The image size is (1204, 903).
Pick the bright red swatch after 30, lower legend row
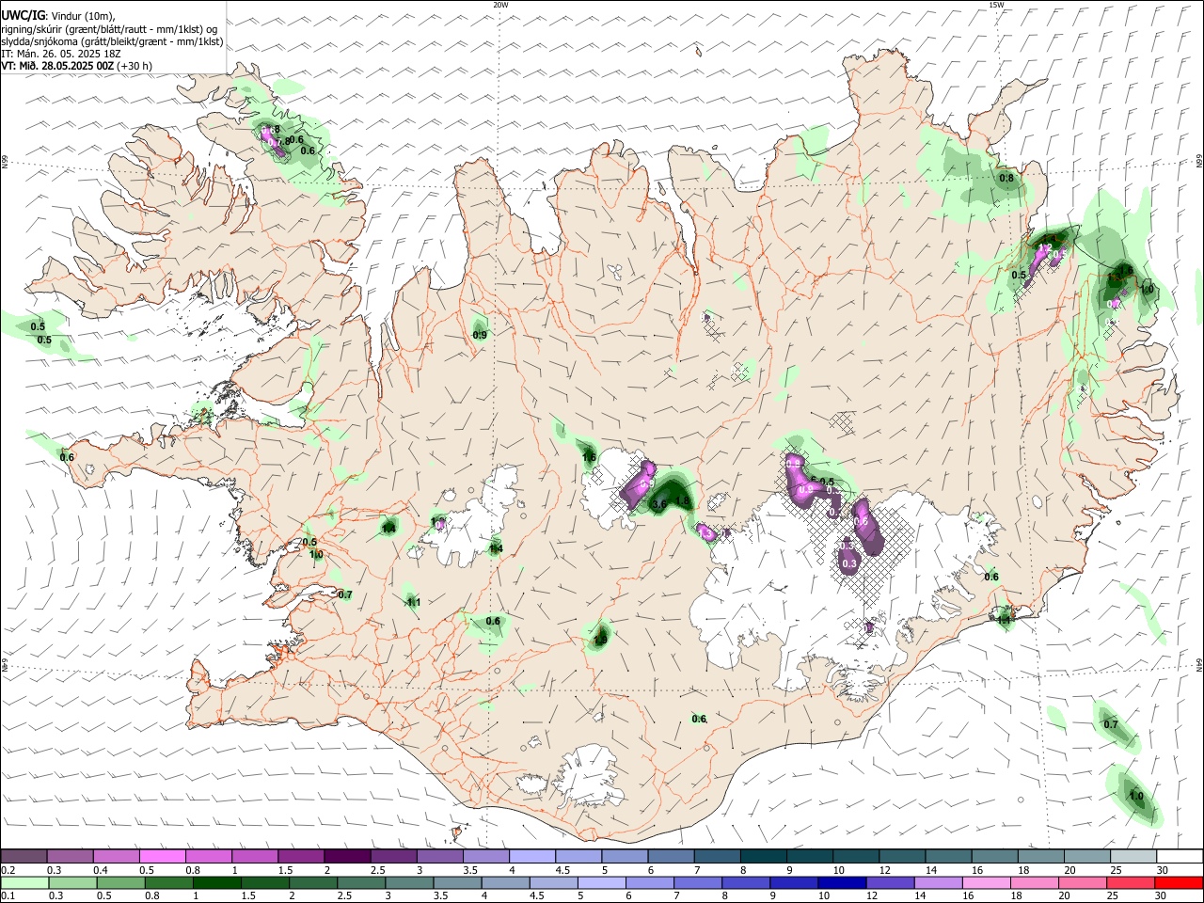(1178, 882)
